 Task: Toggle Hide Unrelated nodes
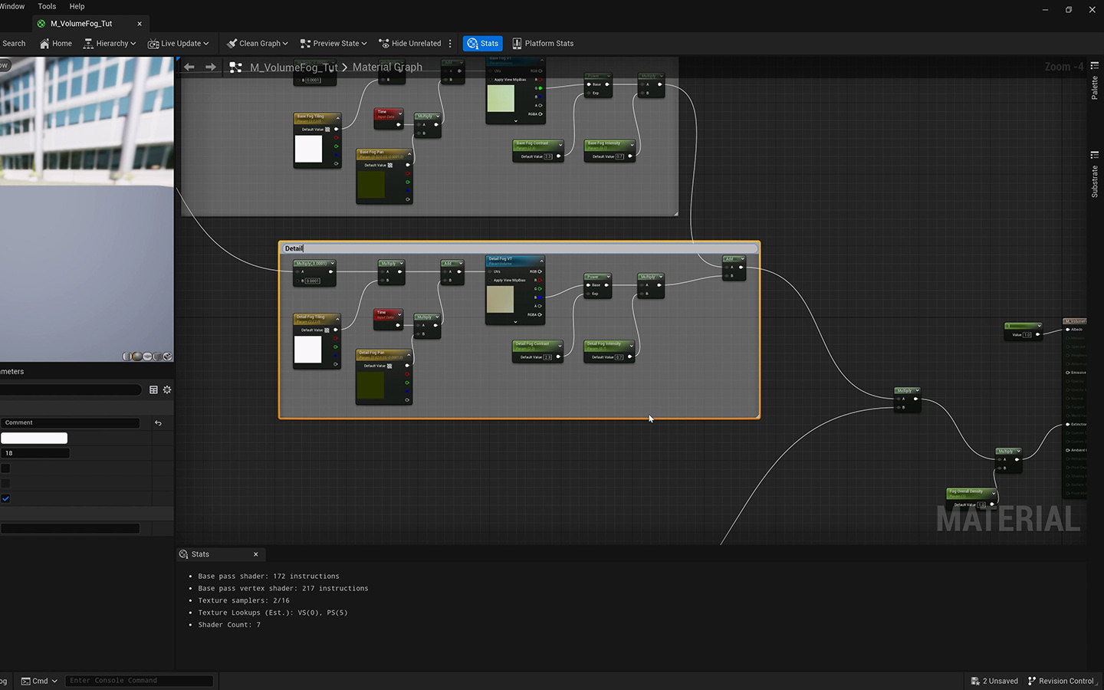[410, 44]
